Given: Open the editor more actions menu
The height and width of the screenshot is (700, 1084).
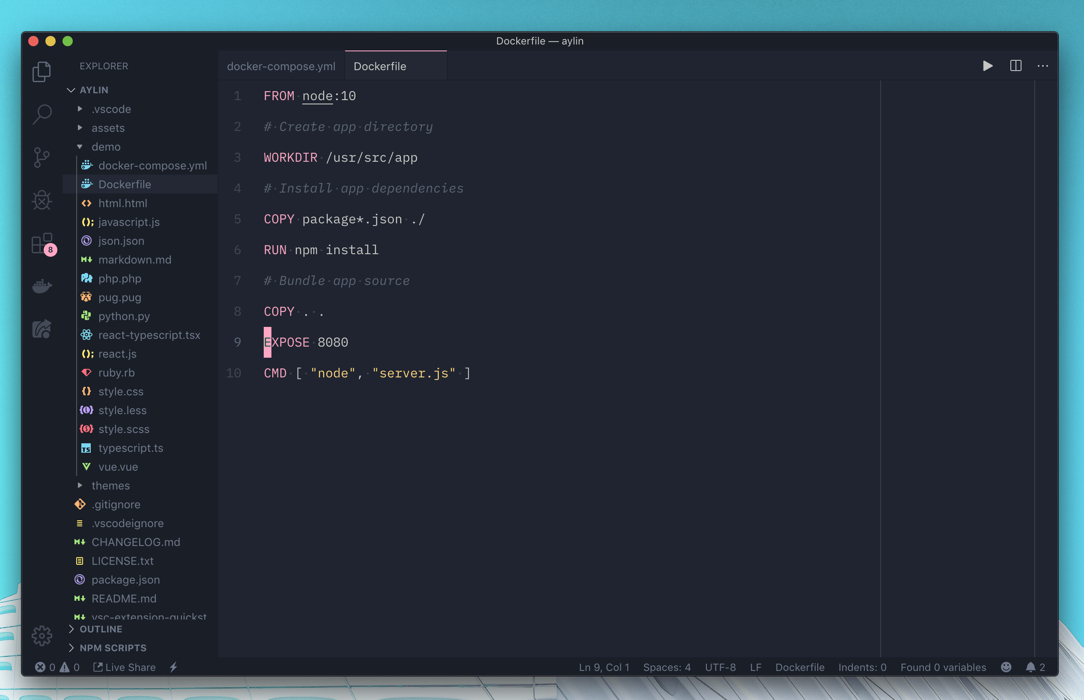Looking at the screenshot, I should [x=1042, y=66].
